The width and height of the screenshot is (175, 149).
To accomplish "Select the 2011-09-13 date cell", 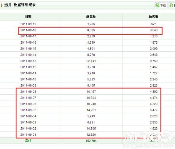I will tap(28, 61).
